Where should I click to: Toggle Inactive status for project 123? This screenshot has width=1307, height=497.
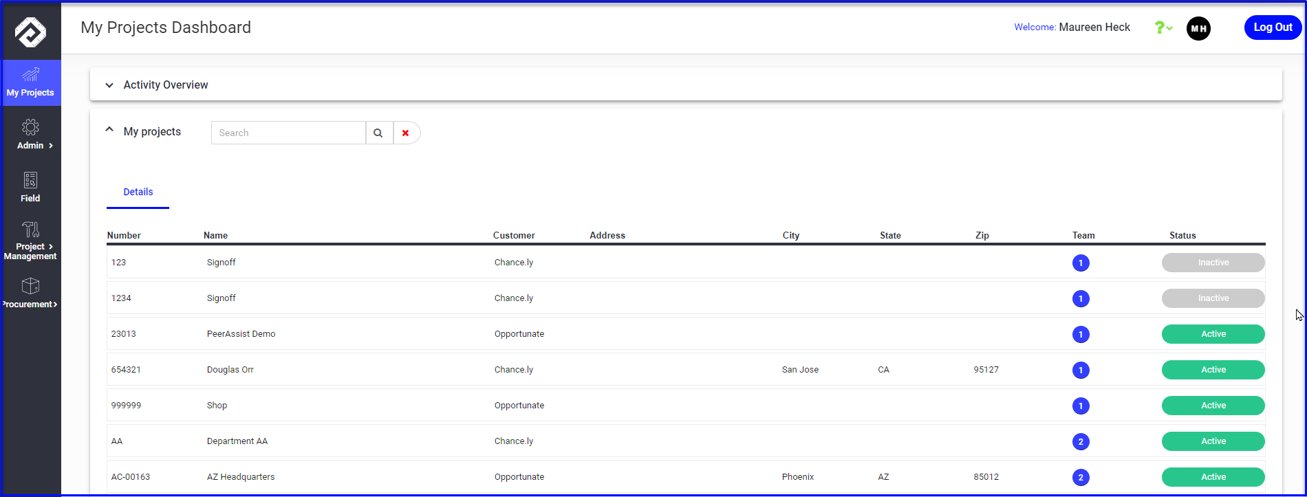[1213, 263]
